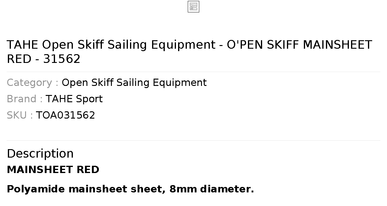387x206 pixels.
Task: Click the word 'Sport' in the brand row
Action: [89, 99]
